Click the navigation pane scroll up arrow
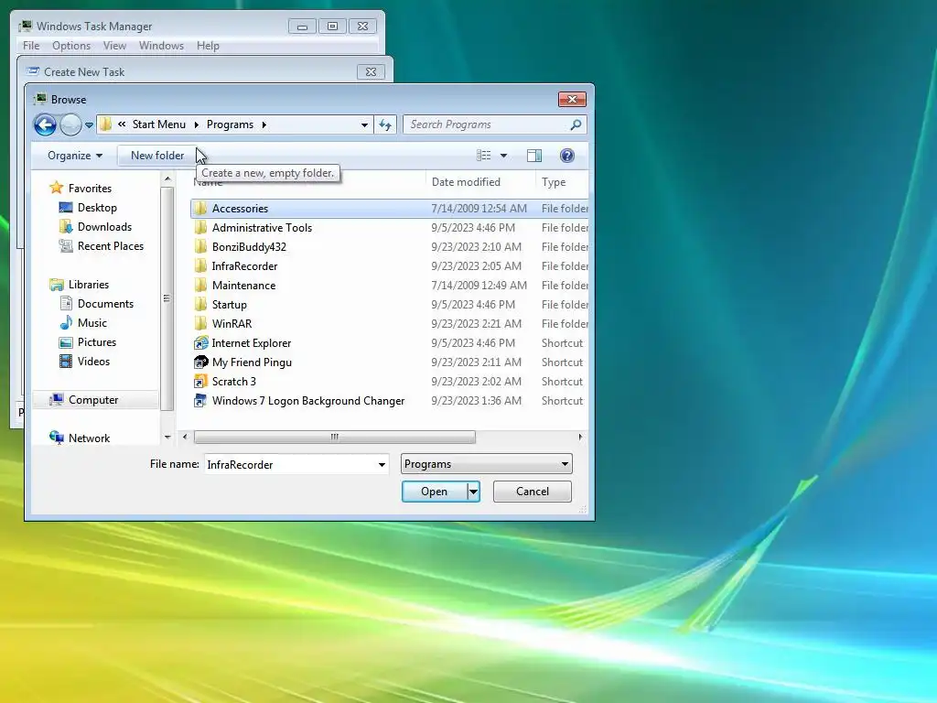Image resolution: width=937 pixels, height=703 pixels. point(167,178)
